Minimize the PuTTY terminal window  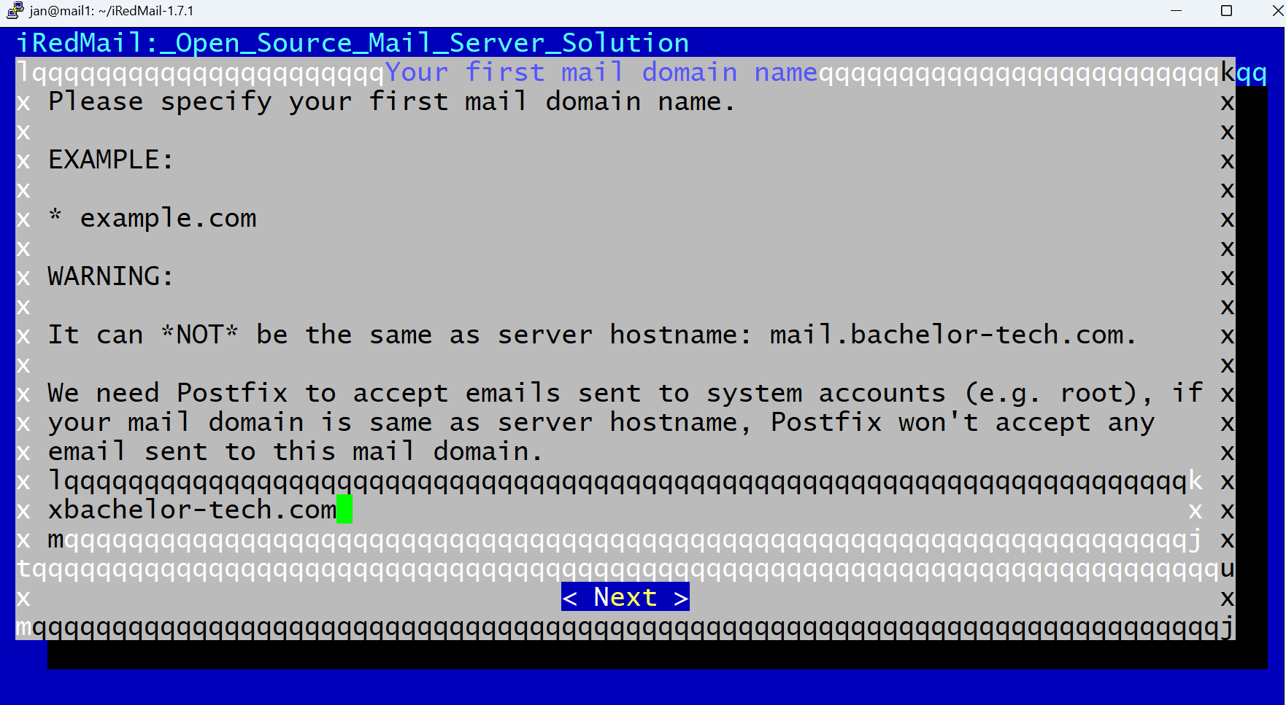pos(1176,11)
